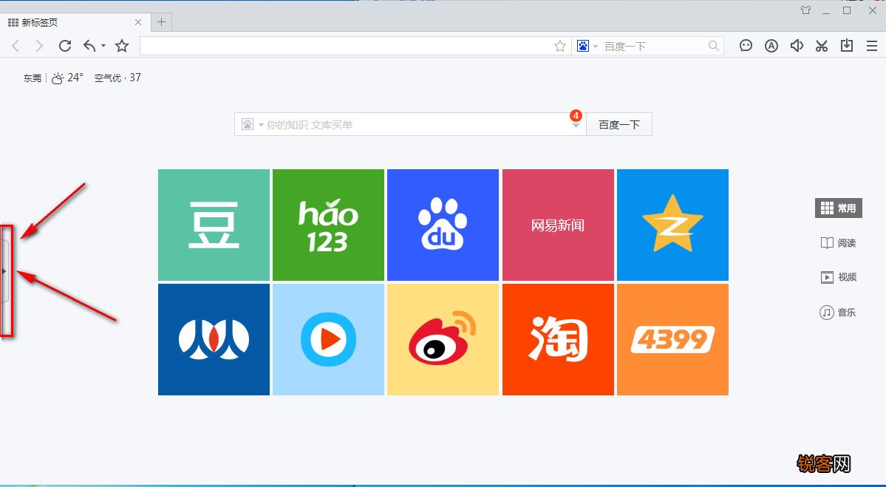
Task: Open the undo history dropdown arrow
Action: point(103,46)
